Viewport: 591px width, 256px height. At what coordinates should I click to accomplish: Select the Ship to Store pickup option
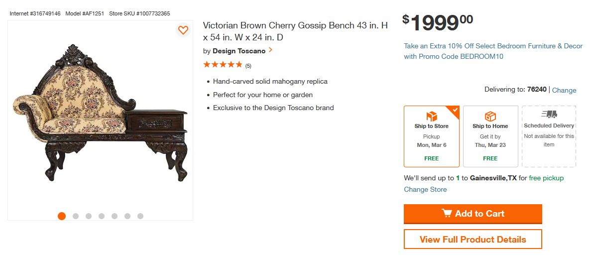(x=431, y=136)
